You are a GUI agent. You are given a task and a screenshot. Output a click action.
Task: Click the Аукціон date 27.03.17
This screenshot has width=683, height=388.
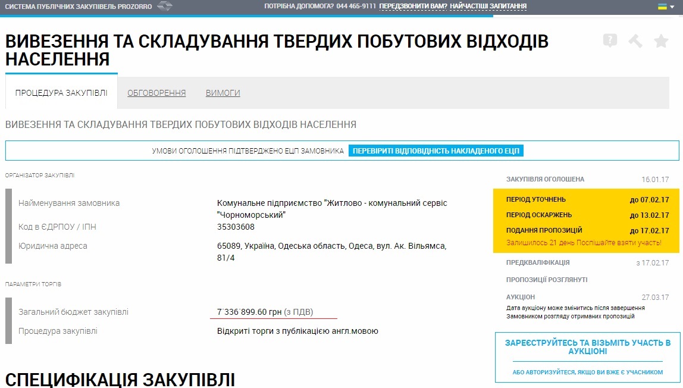pyautogui.click(x=655, y=297)
